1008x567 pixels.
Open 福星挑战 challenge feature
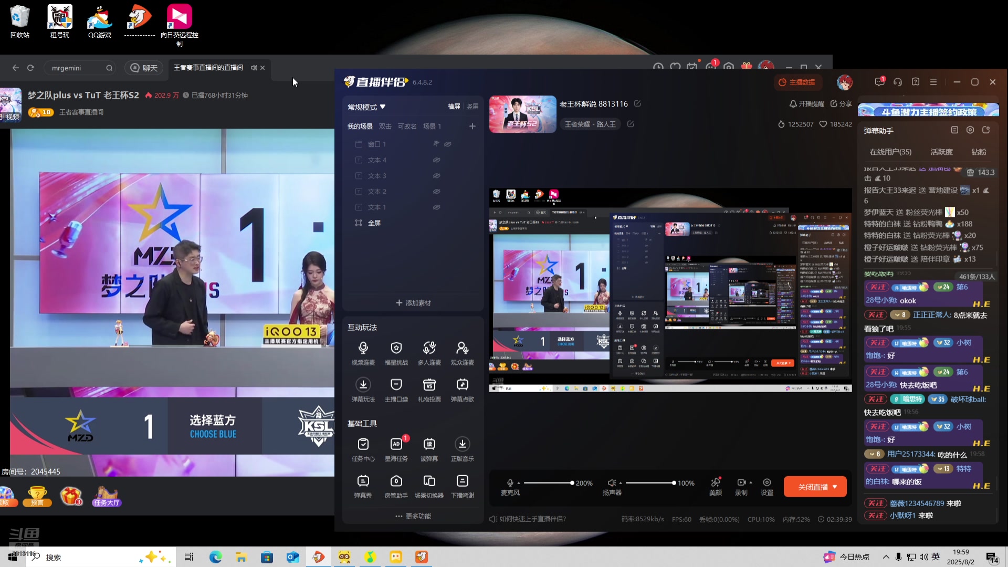coord(396,353)
